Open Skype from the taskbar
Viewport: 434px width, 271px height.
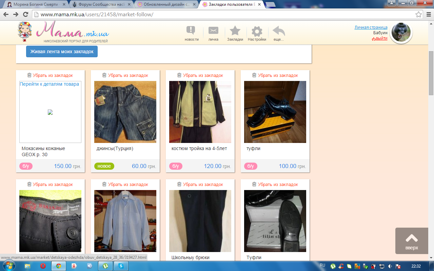[x=121, y=266]
